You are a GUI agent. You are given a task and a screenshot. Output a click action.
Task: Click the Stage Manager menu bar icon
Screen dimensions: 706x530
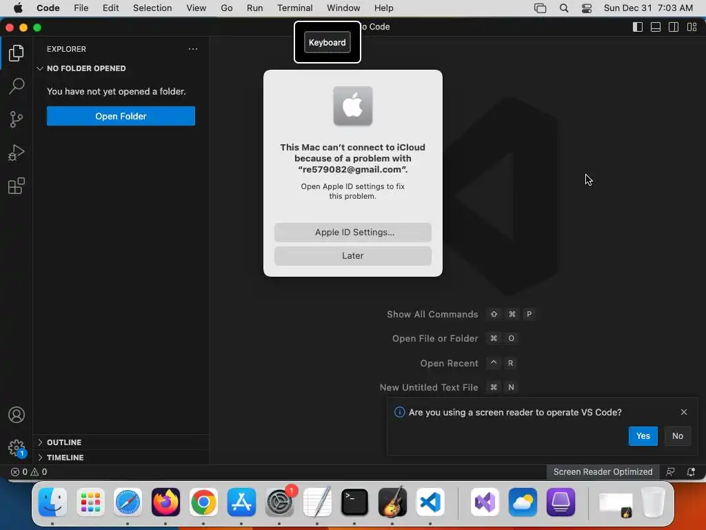(x=541, y=8)
